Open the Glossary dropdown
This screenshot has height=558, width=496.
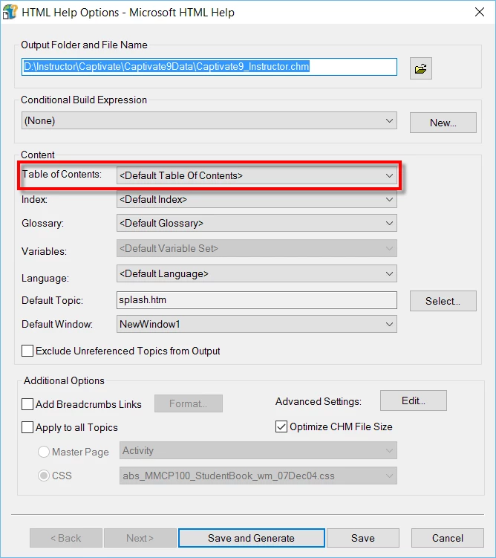point(257,223)
